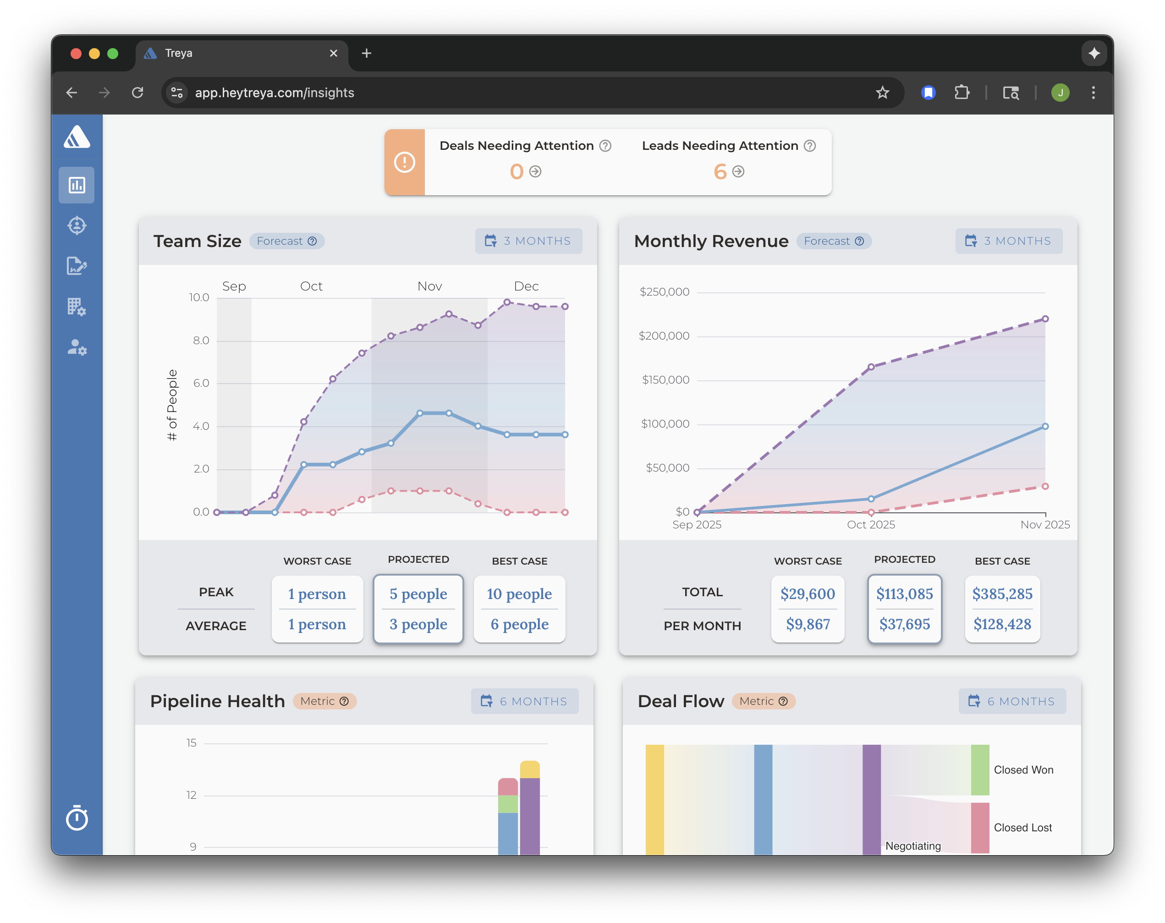
Task: Open Deal Flow 6 MONTHS range selector
Action: pyautogui.click(x=1012, y=701)
